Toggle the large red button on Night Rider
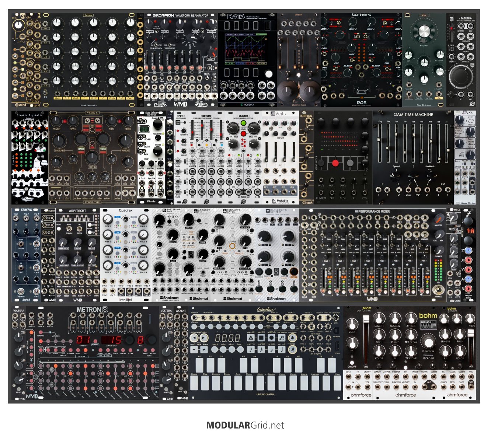Image resolution: width=491 pixels, height=433 pixels. click(335, 163)
